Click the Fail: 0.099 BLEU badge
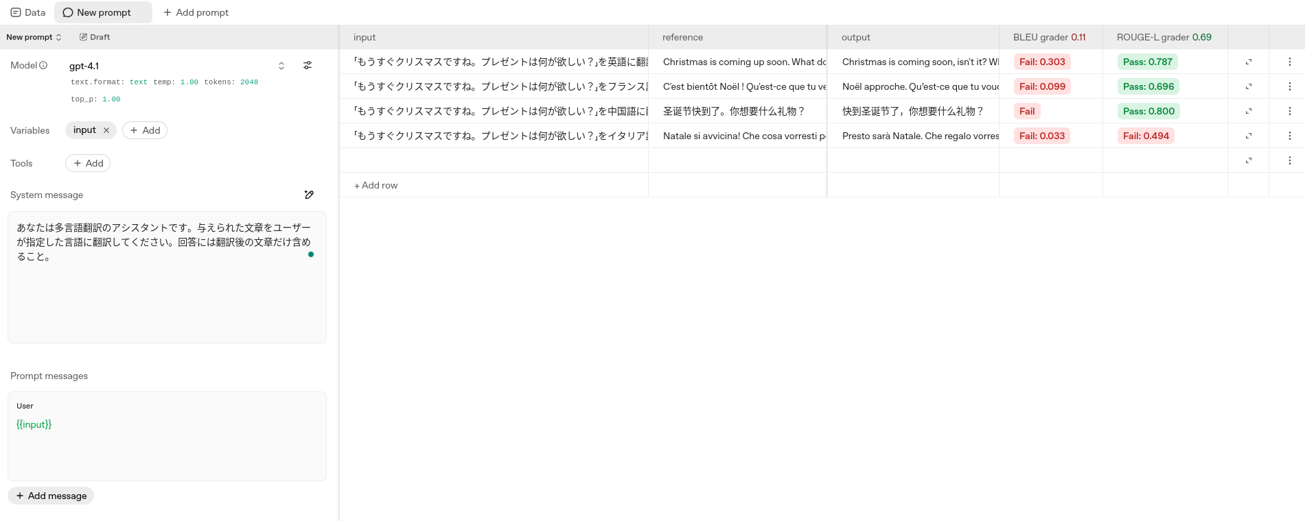1305x521 pixels. click(1042, 86)
